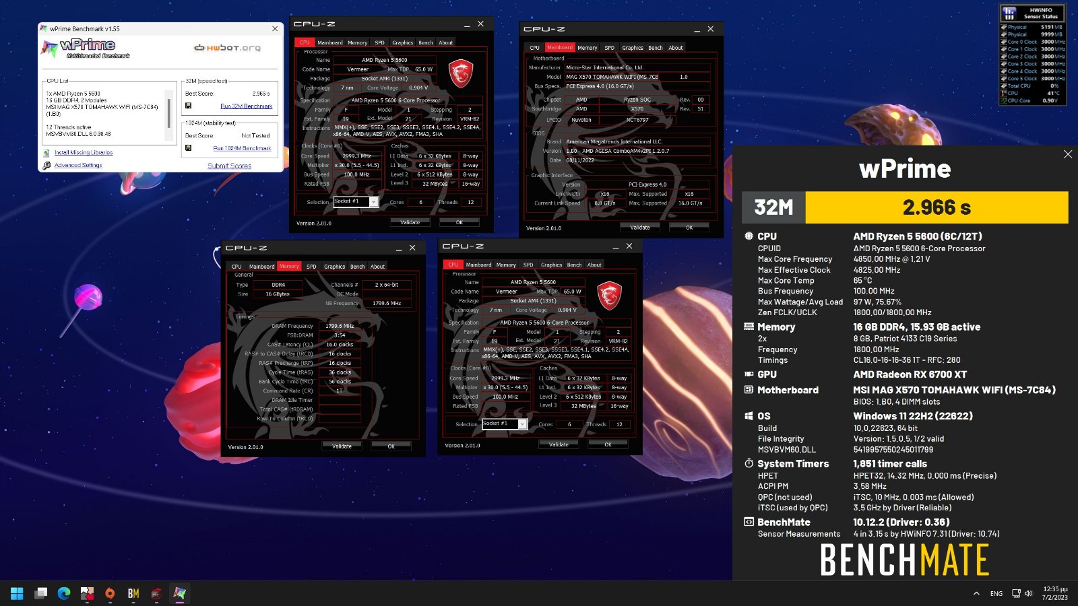Click the volume icon in system tray
1078x606 pixels.
pos(1029,593)
